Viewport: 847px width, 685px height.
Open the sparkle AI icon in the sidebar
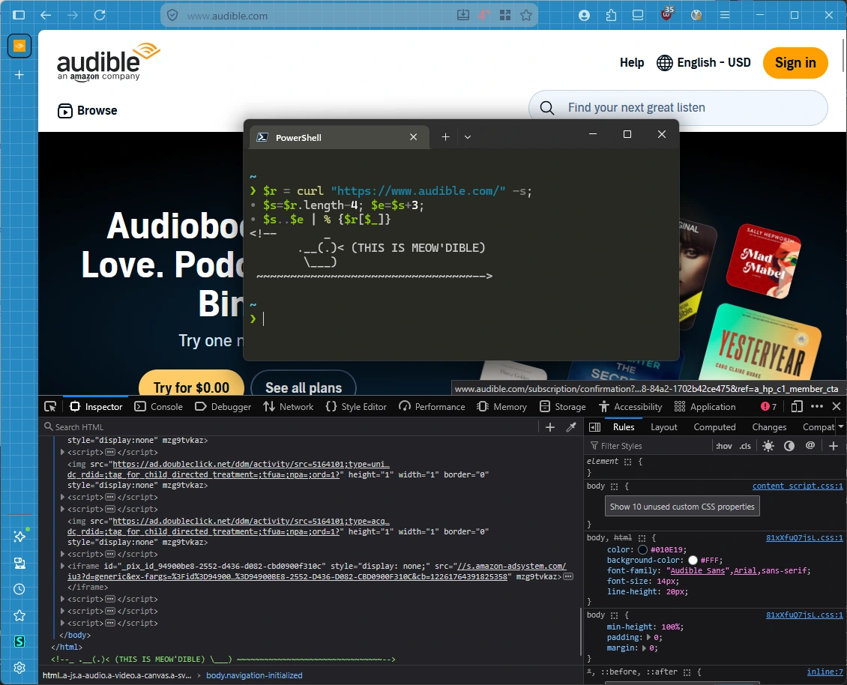tap(19, 536)
